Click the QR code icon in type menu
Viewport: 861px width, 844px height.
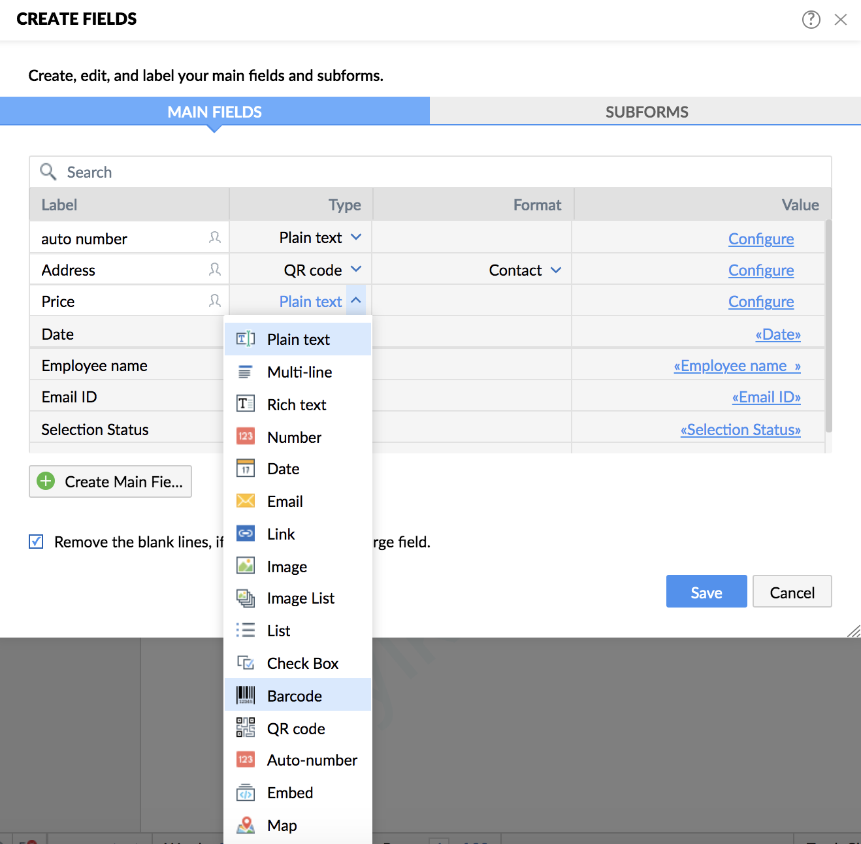click(246, 728)
